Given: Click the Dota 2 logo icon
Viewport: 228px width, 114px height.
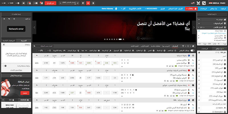Looking at the screenshot, I should click(203, 3).
